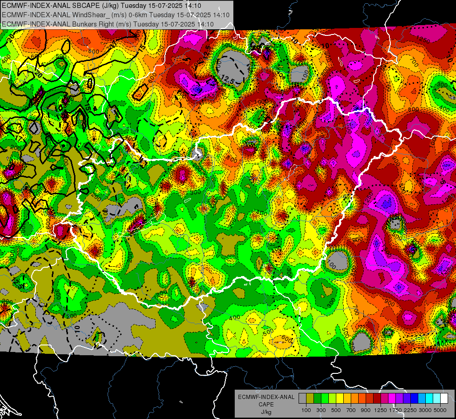456x419 pixels.
Task: Pick the cyan swatch right of 3000
Action: coord(429,399)
